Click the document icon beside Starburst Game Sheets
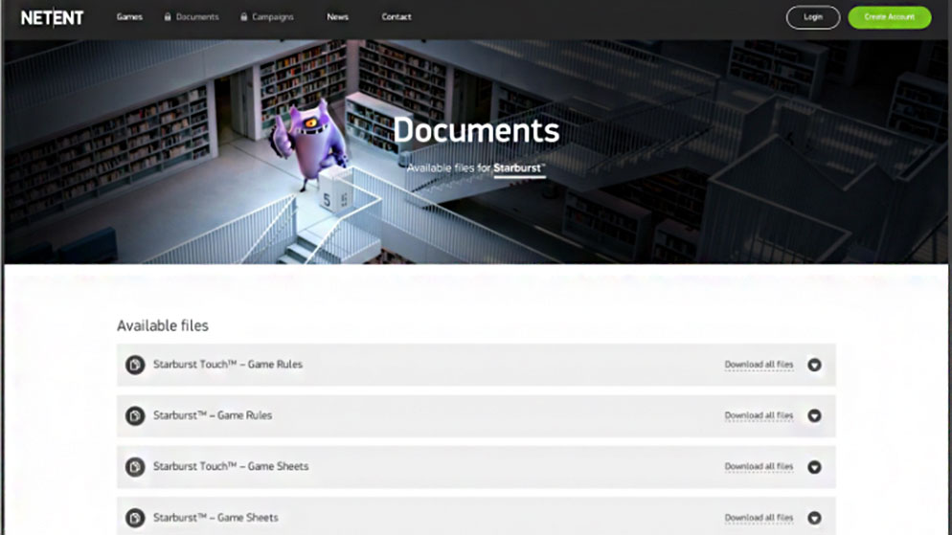Viewport: 952px width, 535px height. point(135,518)
